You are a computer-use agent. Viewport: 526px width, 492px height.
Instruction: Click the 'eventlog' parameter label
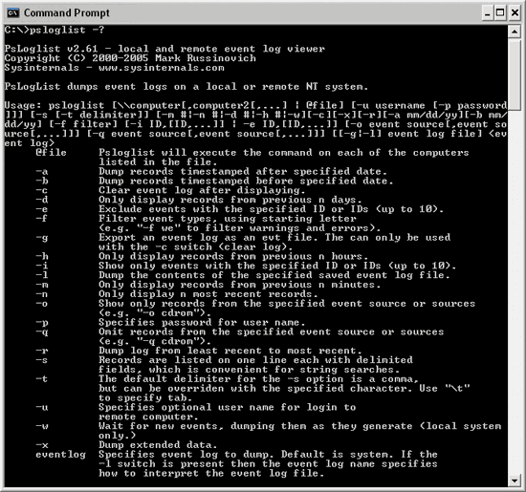coord(60,455)
